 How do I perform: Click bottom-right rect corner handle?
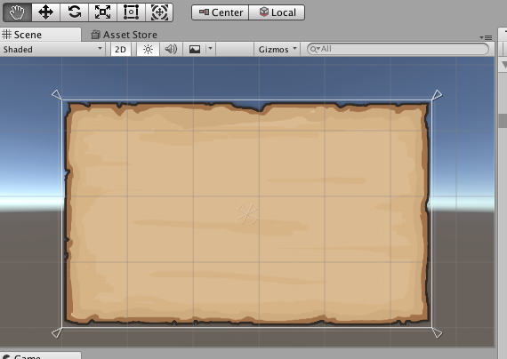(437, 333)
